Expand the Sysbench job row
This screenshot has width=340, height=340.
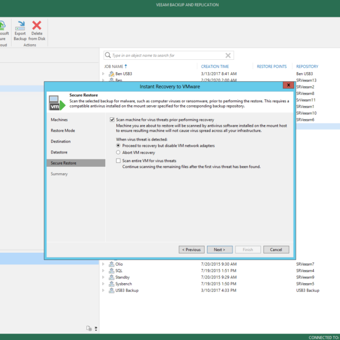click(x=103, y=284)
